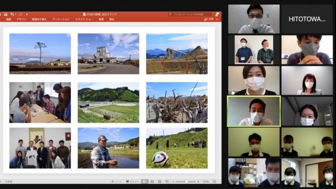This screenshot has height=189, width=336.
Task: Toggle the Comments (コメント) pane
Action: pos(132,182)
